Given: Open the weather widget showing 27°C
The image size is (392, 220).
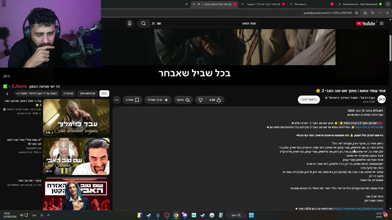Looking at the screenshot, I should coord(382,215).
